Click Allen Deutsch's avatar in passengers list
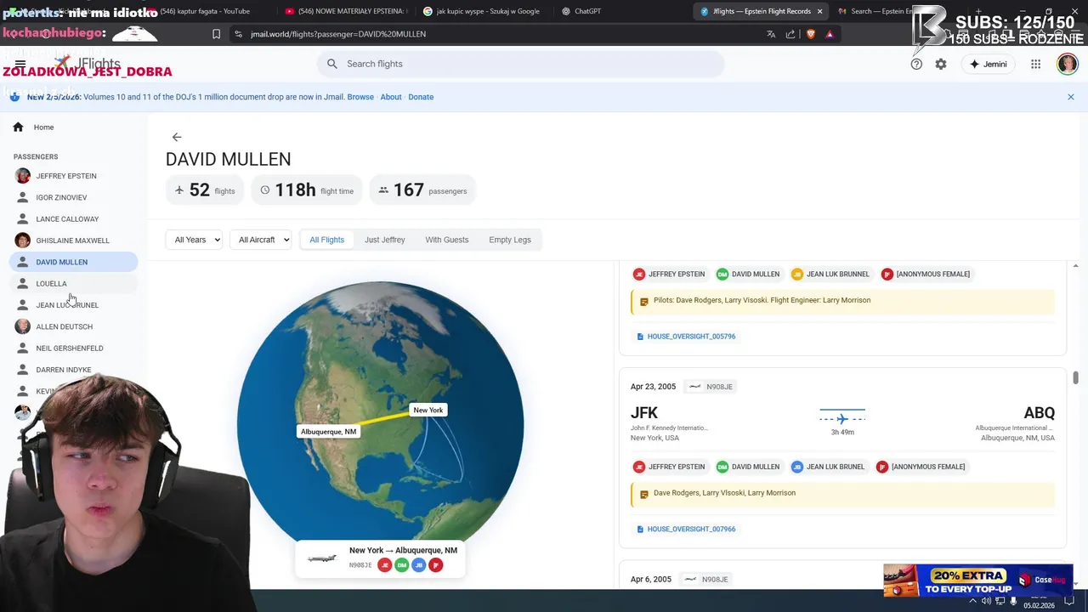This screenshot has width=1088, height=612. point(23,326)
